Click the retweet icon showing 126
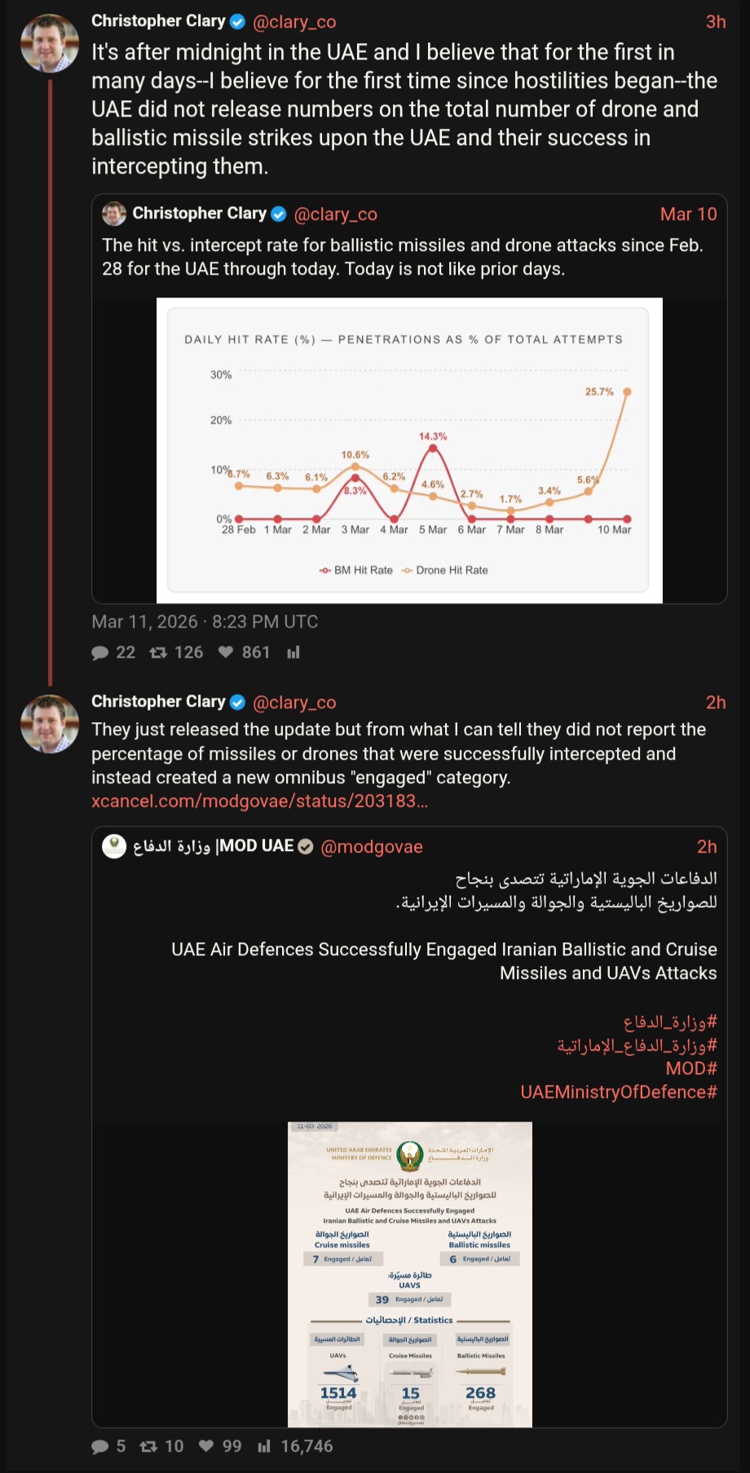This screenshot has width=750, height=1473. tap(158, 652)
